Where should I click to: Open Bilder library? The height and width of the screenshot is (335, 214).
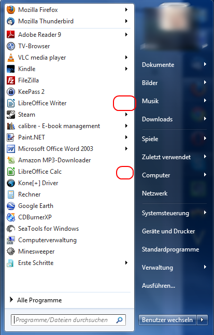[x=150, y=83]
